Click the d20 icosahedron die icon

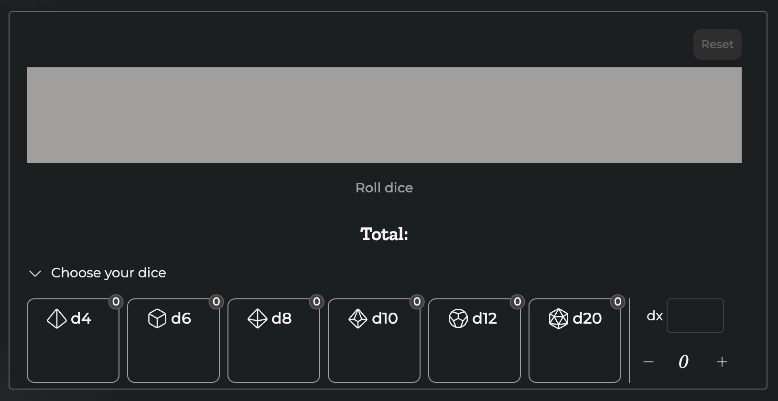point(558,318)
